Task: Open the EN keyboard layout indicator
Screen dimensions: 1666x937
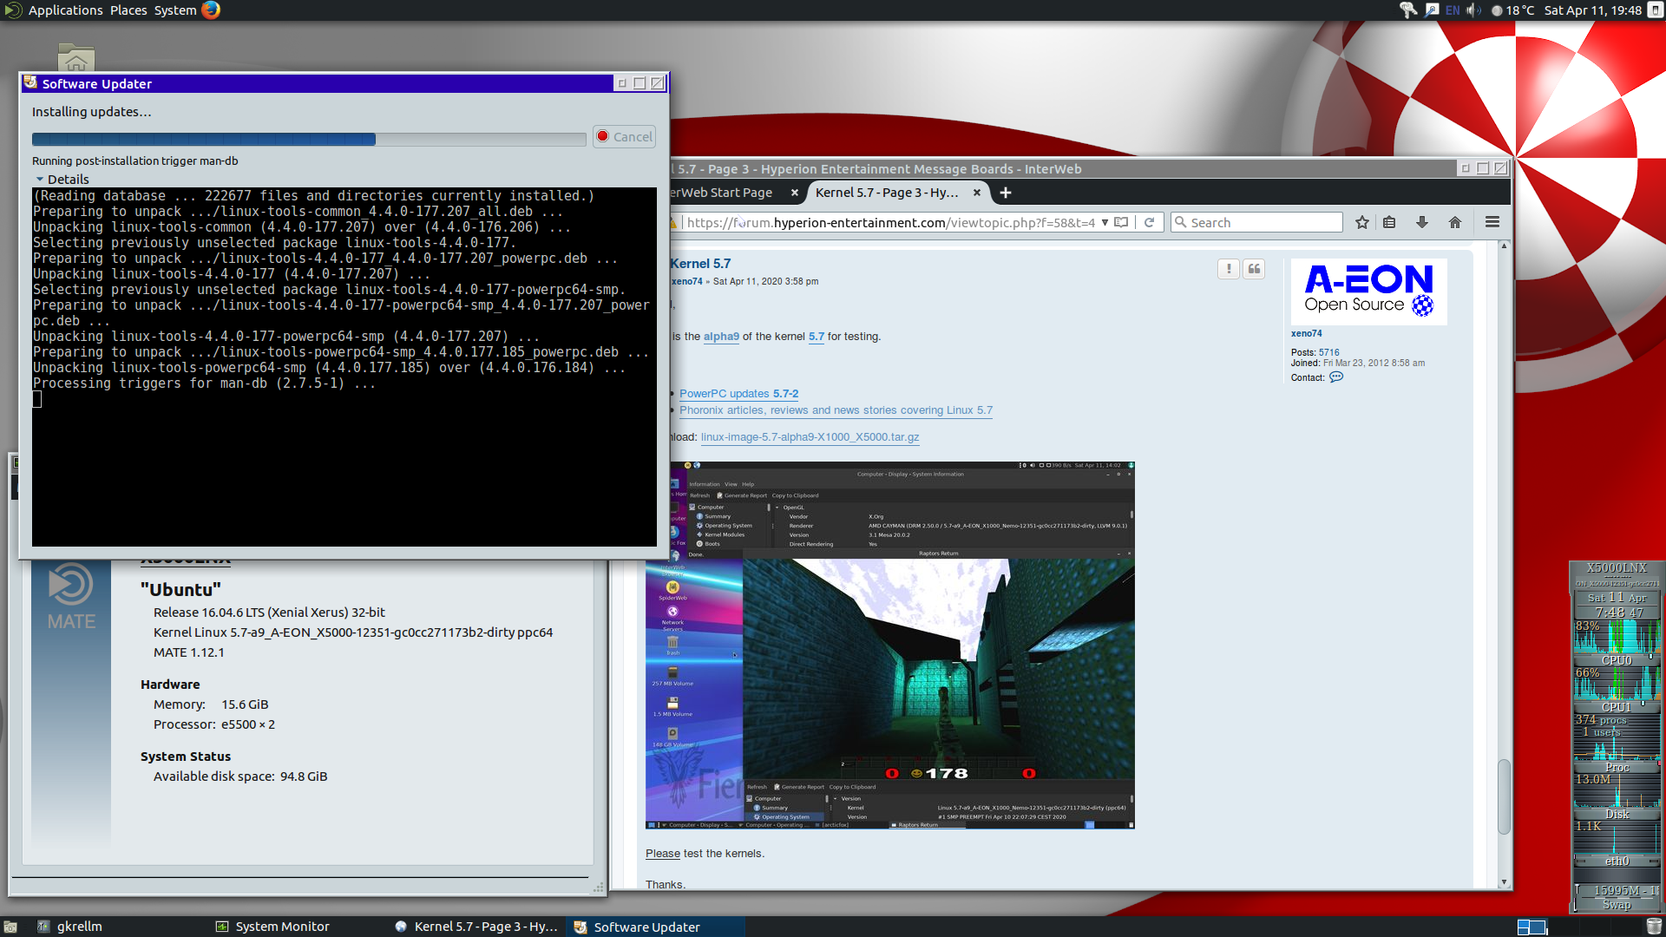Action: coord(1453,10)
